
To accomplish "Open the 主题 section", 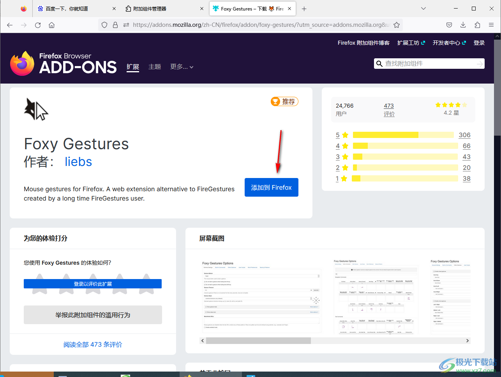I will 155,67.
